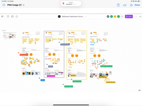Click the purple Share button

pyautogui.click(x=129, y=17)
